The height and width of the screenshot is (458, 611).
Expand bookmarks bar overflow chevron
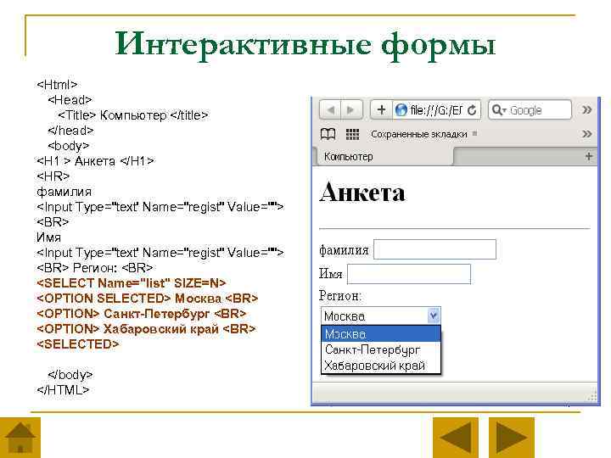(x=586, y=134)
